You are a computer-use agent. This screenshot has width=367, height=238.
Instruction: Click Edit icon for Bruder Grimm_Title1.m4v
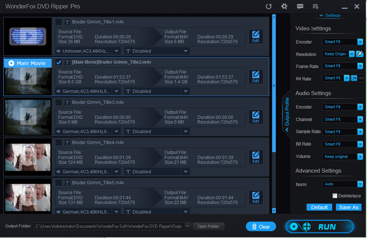point(256,37)
